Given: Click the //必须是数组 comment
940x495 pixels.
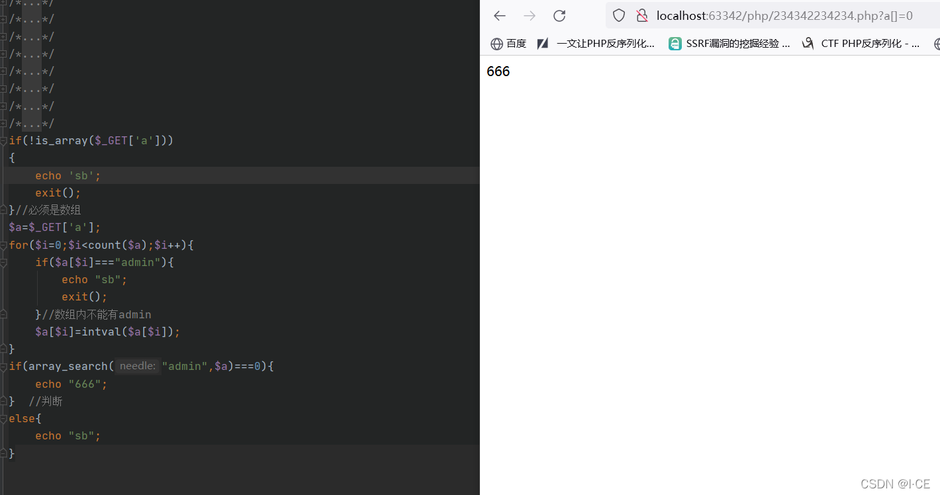Looking at the screenshot, I should pos(48,210).
